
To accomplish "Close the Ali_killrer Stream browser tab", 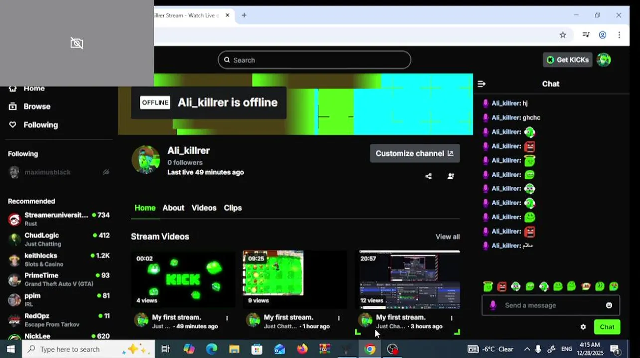I will 228,15.
